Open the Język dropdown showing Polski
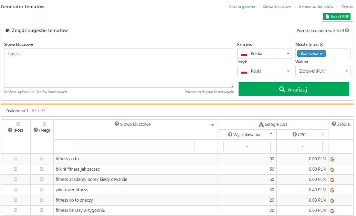Viewport: 356px width, 216px height. [x=264, y=71]
